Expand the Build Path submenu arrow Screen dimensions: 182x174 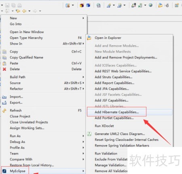tap(83, 77)
